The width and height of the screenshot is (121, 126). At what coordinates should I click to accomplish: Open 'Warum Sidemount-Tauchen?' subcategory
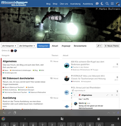13,87
